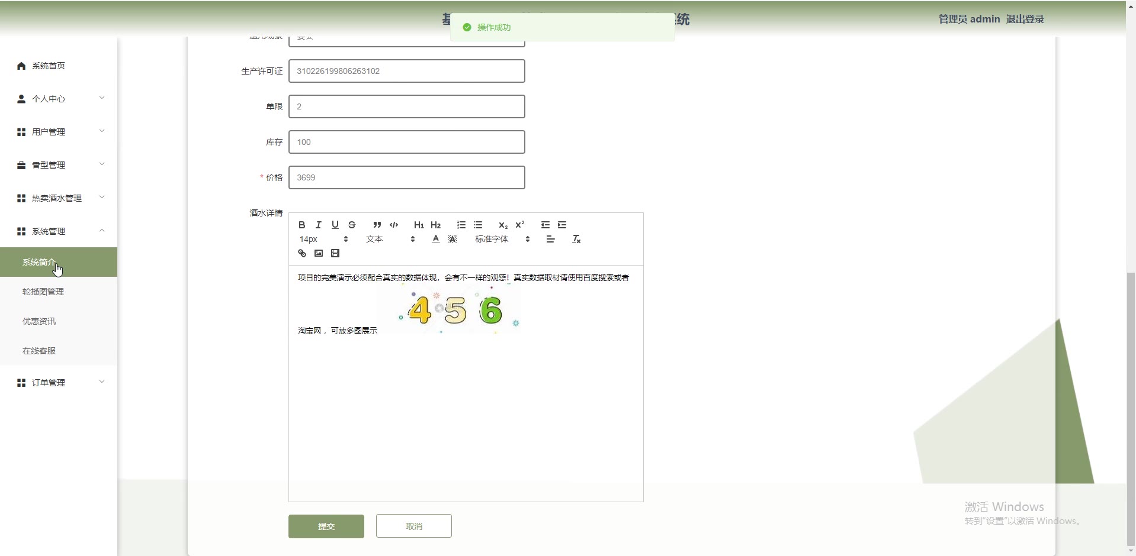The image size is (1136, 556).
Task: Apply blockquote formatting
Action: 377,225
